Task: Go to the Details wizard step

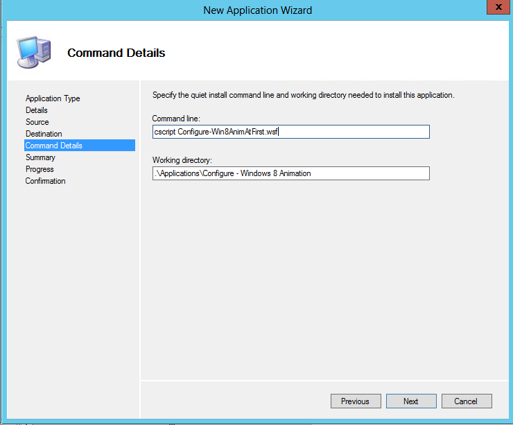Action: coord(37,110)
